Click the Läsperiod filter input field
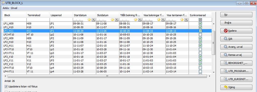 (x=61, y=20)
